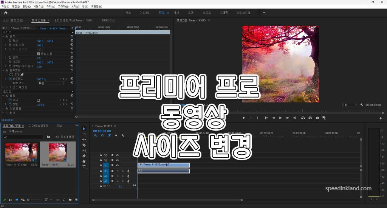Open the Edit menu
Image resolution: width=387 pixels, height=208 pixels.
click(16, 6)
